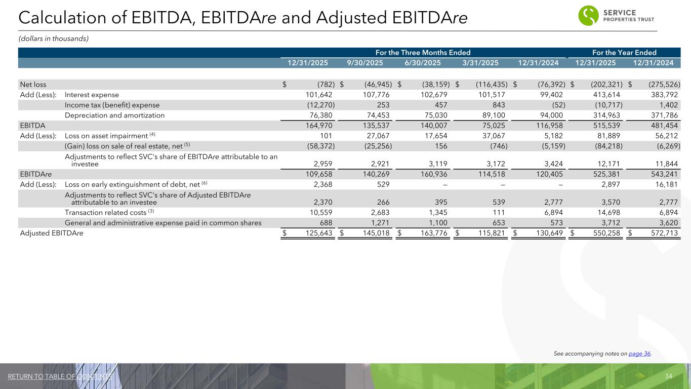Click interest expense value 101,642
Viewport: 691px width, 389px height.
318,95
